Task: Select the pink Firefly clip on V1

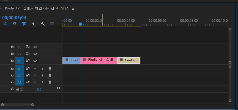Action: tap(98, 61)
